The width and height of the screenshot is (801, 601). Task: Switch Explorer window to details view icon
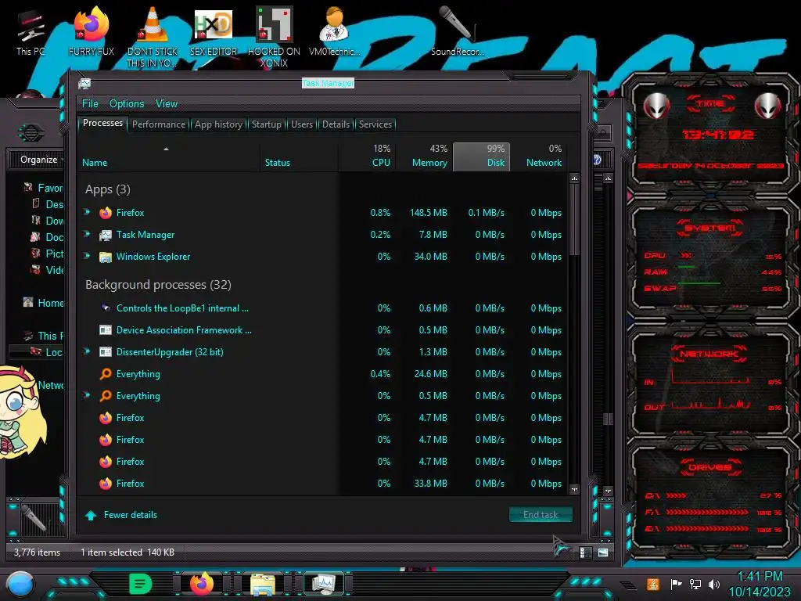coord(585,552)
